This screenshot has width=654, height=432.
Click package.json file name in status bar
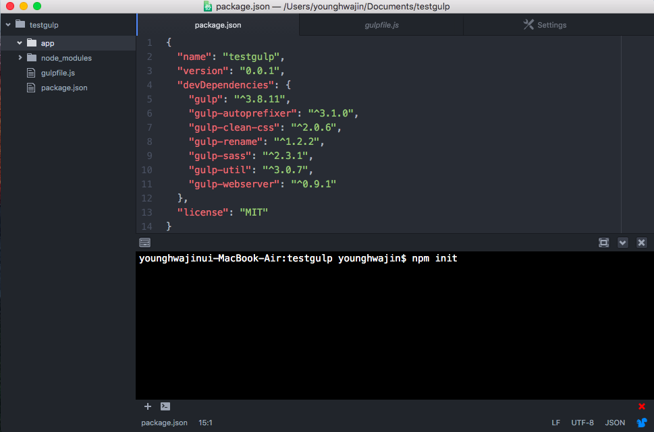pyautogui.click(x=164, y=423)
